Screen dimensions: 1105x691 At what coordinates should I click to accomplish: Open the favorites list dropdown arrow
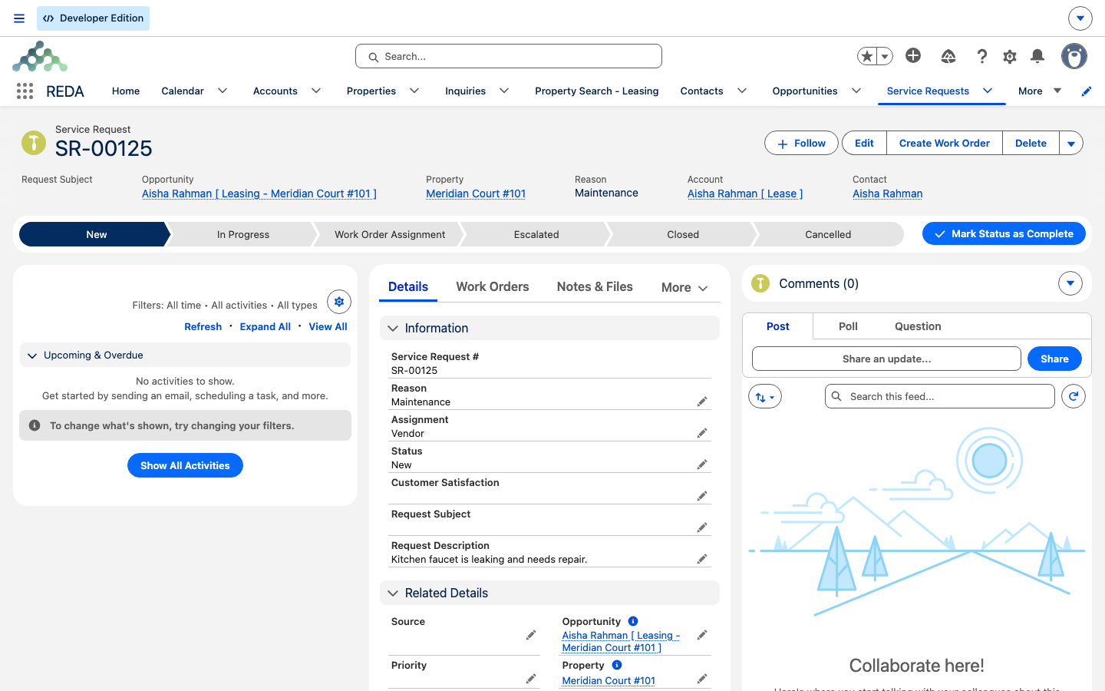click(x=885, y=56)
